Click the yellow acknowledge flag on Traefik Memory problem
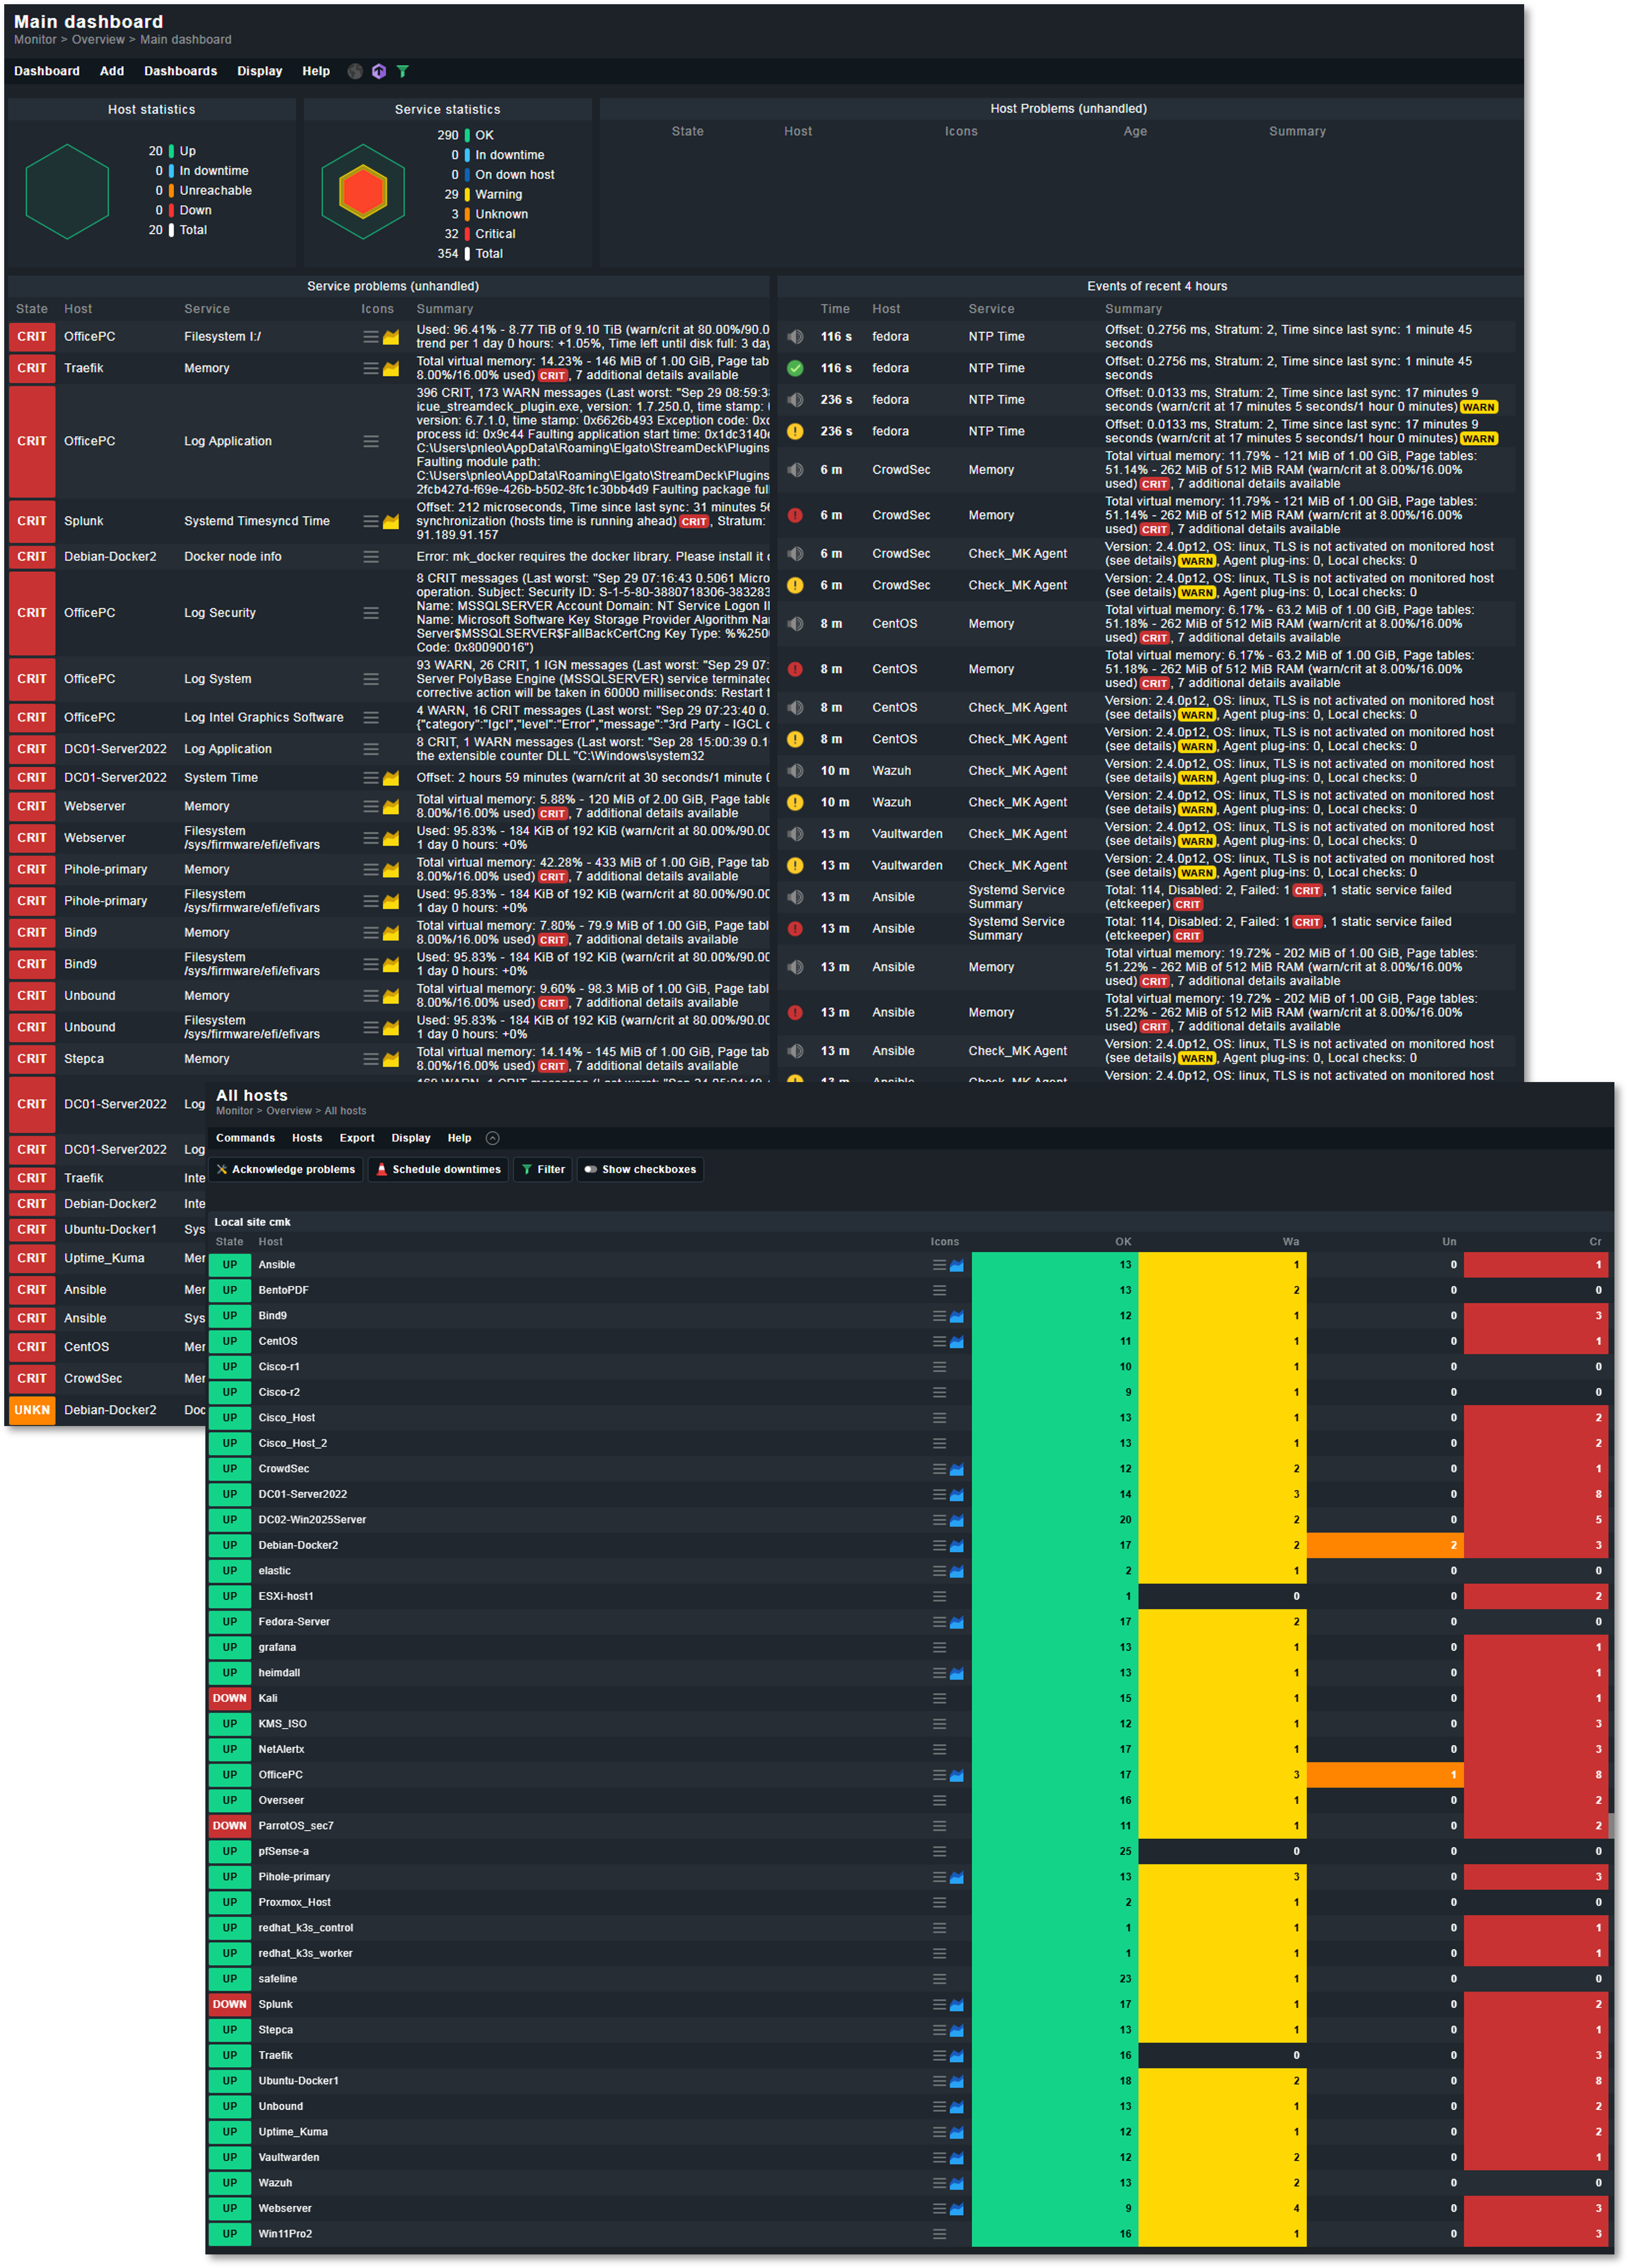Screen dimensions: 1628x2268 [x=391, y=368]
